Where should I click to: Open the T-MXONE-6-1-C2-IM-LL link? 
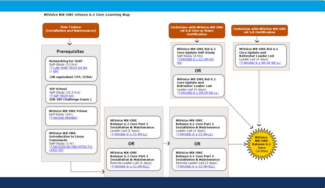tap(195, 134)
